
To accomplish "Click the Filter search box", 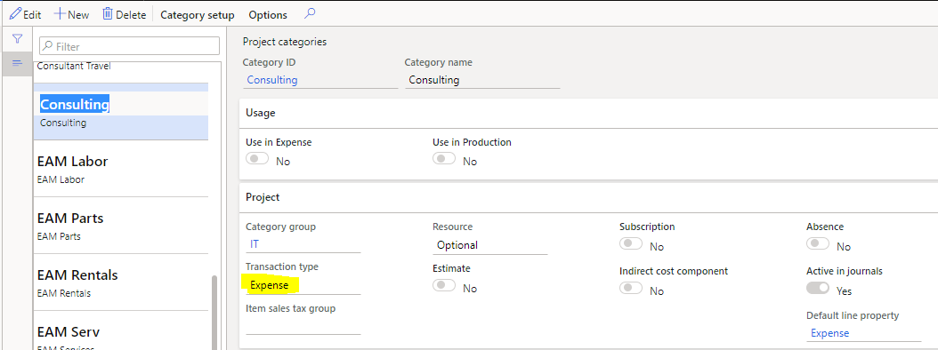I will pyautogui.click(x=130, y=46).
